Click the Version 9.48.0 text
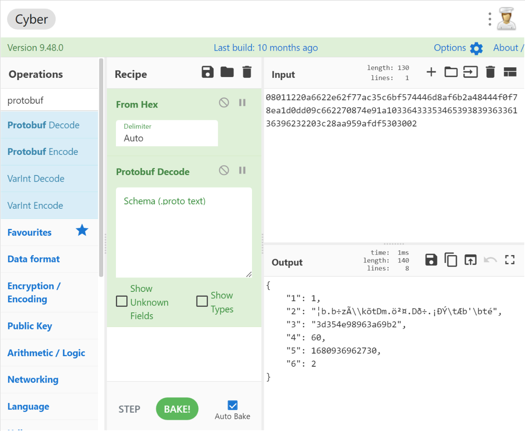The width and height of the screenshot is (525, 431). [35, 48]
